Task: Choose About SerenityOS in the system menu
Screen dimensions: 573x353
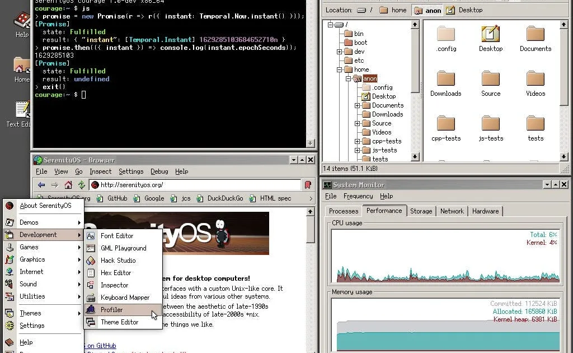Action: pyautogui.click(x=43, y=206)
